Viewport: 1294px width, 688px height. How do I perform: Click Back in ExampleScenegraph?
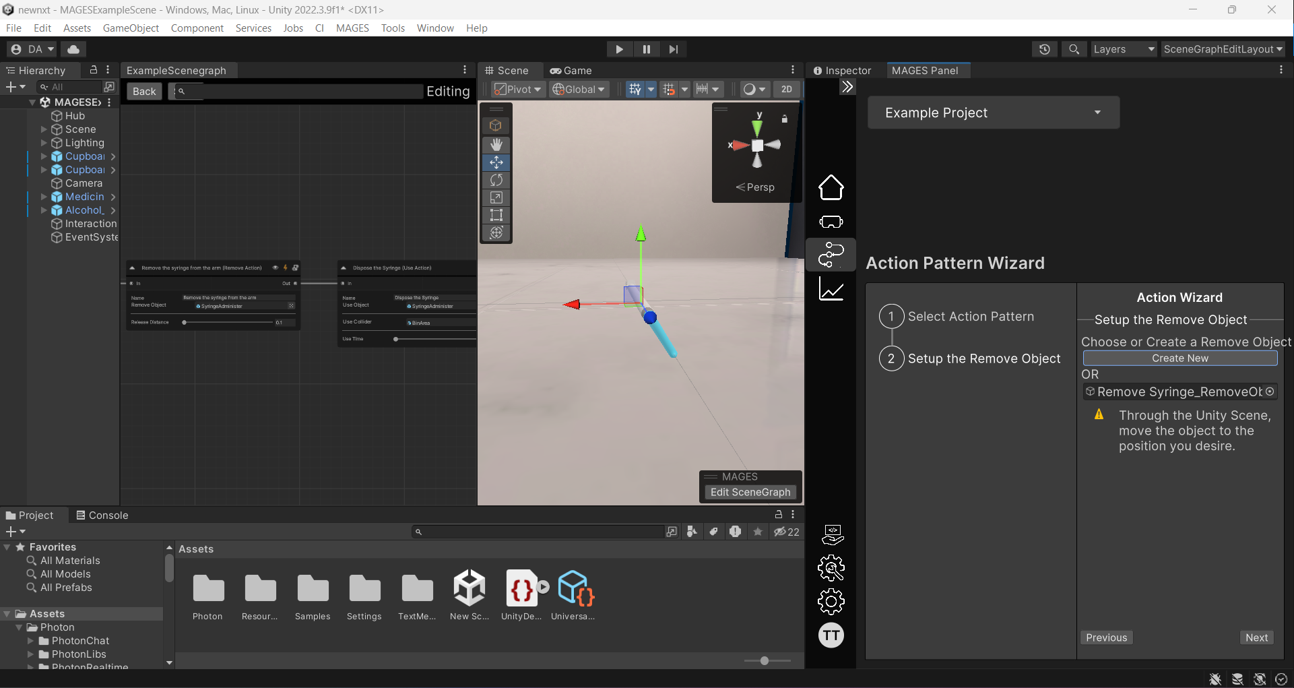pyautogui.click(x=144, y=92)
